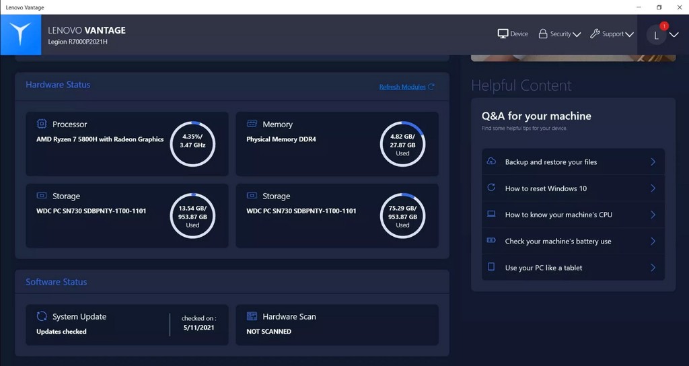Click 'Updates checked' status text

(x=61, y=331)
